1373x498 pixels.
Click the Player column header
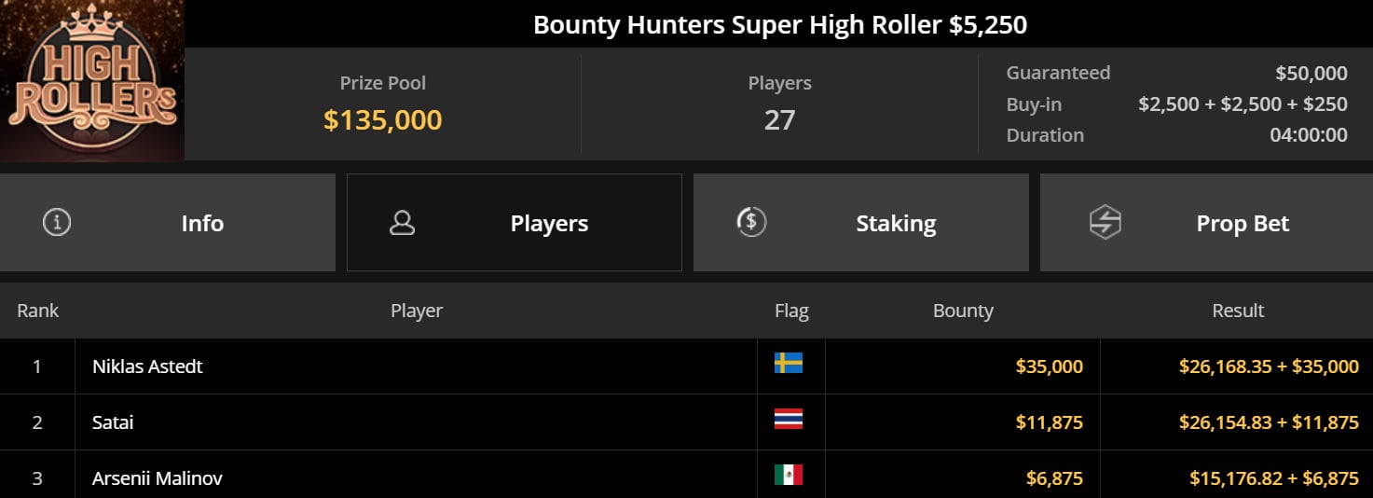[x=417, y=311]
